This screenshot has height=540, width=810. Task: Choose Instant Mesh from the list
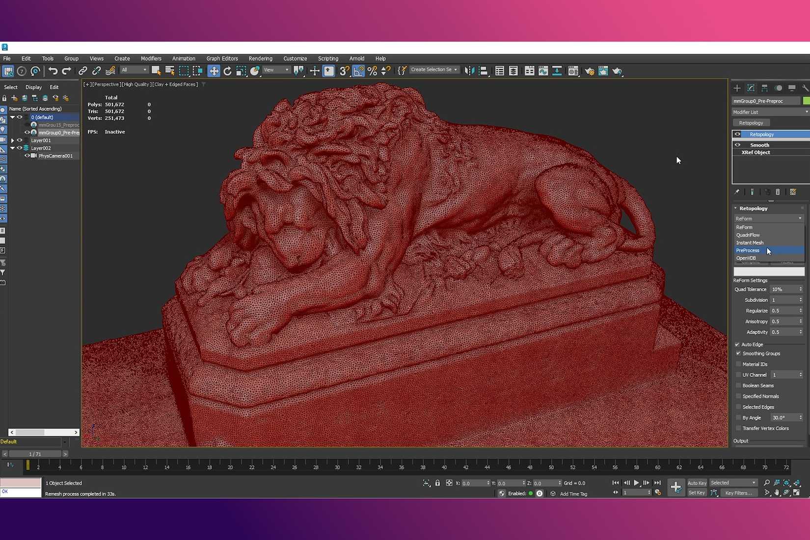769,243
